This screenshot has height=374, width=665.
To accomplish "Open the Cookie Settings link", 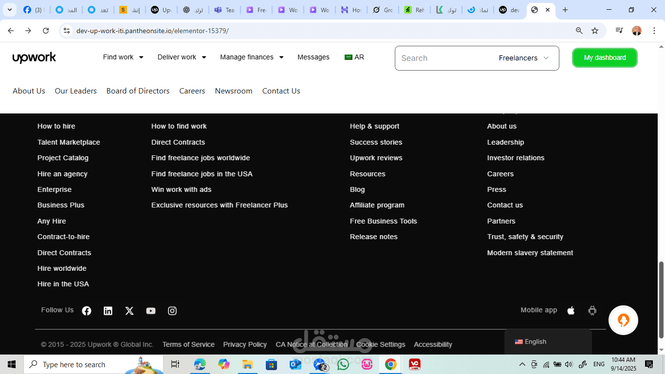I will coord(381,344).
